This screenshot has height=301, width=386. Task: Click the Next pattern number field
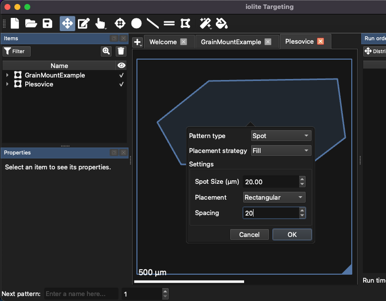pos(142,294)
